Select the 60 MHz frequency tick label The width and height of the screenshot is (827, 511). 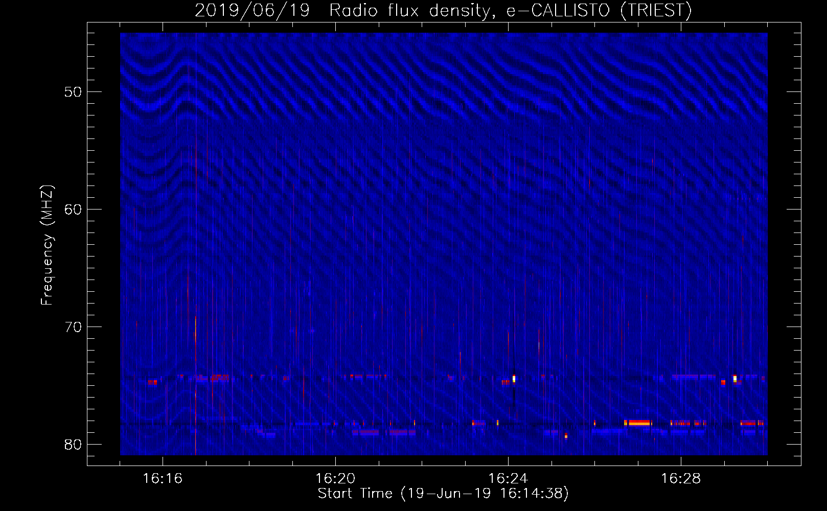pos(73,210)
